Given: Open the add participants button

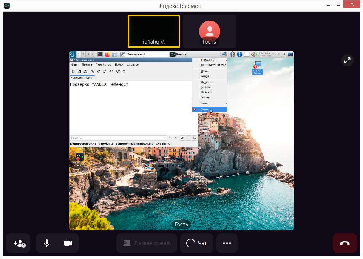Looking at the screenshot, I should point(18,243).
